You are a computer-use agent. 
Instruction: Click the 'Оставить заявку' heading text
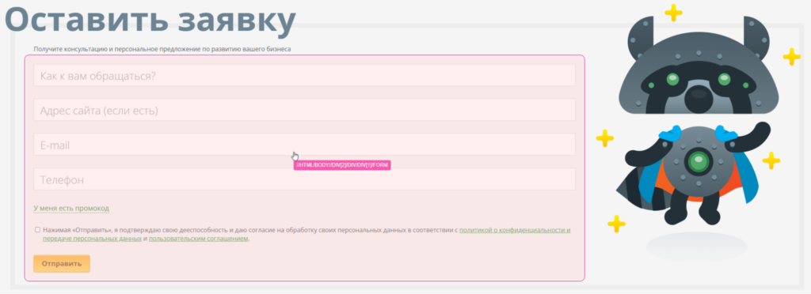pos(150,20)
